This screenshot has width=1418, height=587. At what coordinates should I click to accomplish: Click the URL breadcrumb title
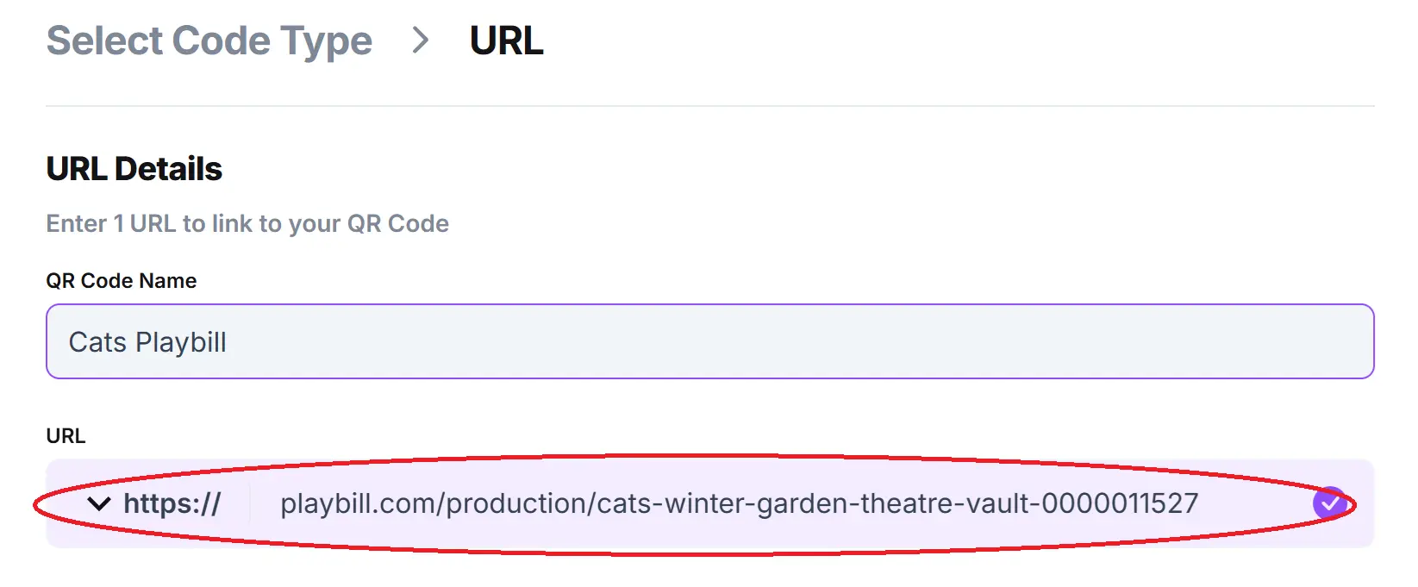pyautogui.click(x=507, y=41)
